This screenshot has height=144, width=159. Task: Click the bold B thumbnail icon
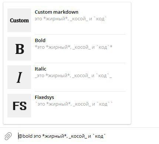[19, 49]
